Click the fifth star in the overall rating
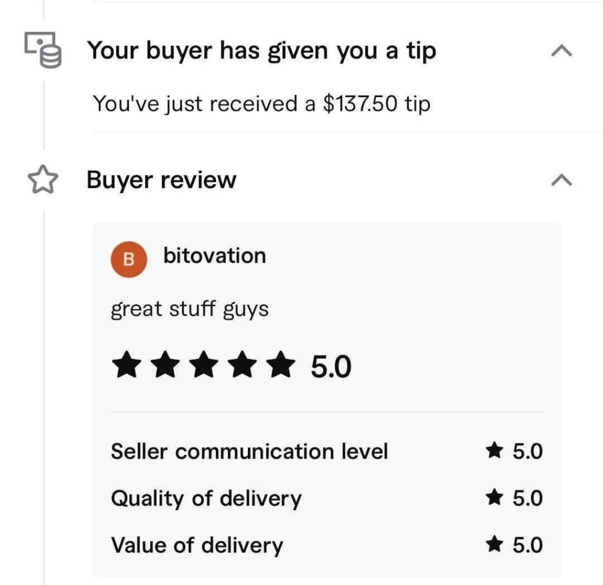Screen dimensions: 603x585 click(x=281, y=366)
